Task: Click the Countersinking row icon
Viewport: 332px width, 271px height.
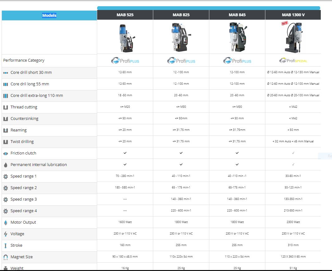Action: pos(6,119)
